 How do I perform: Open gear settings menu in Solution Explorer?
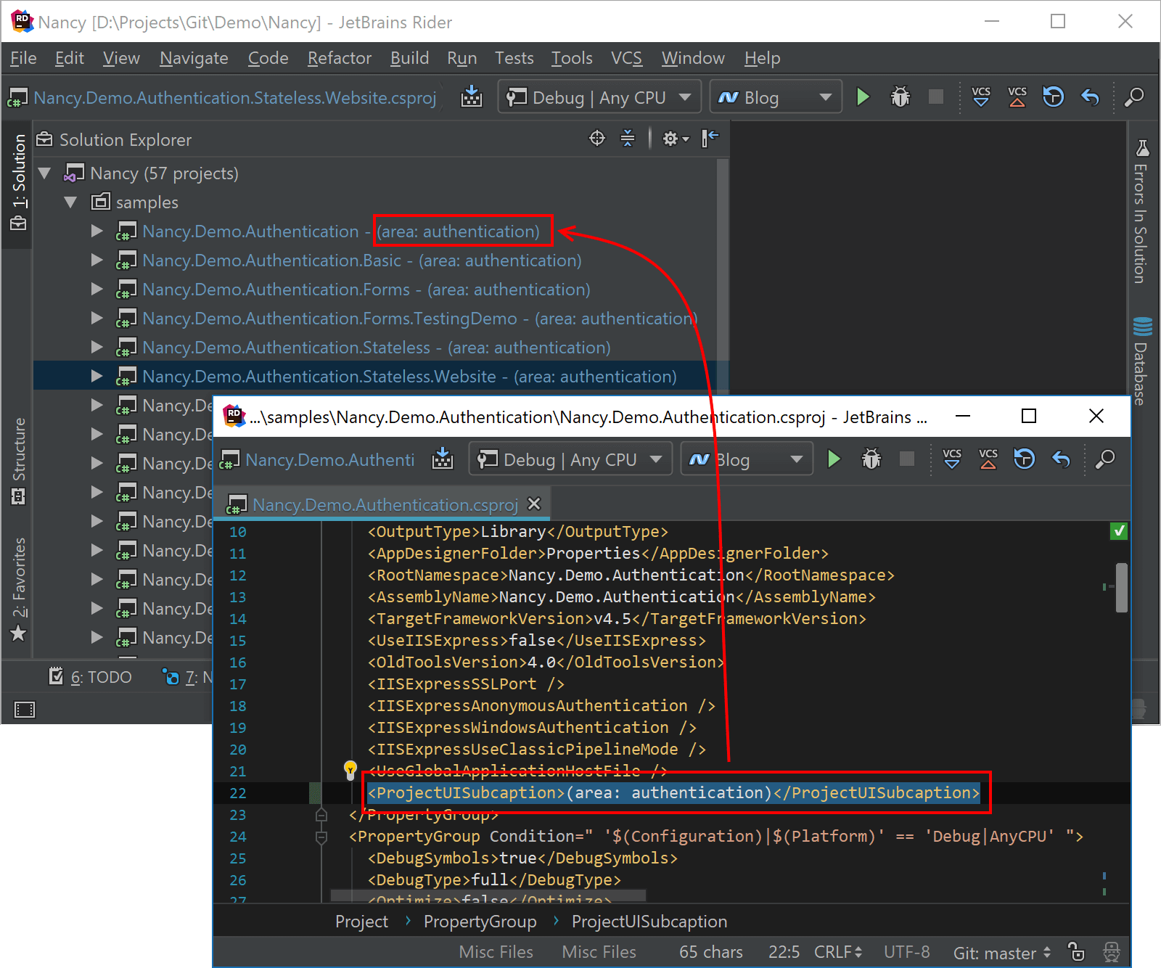point(675,139)
